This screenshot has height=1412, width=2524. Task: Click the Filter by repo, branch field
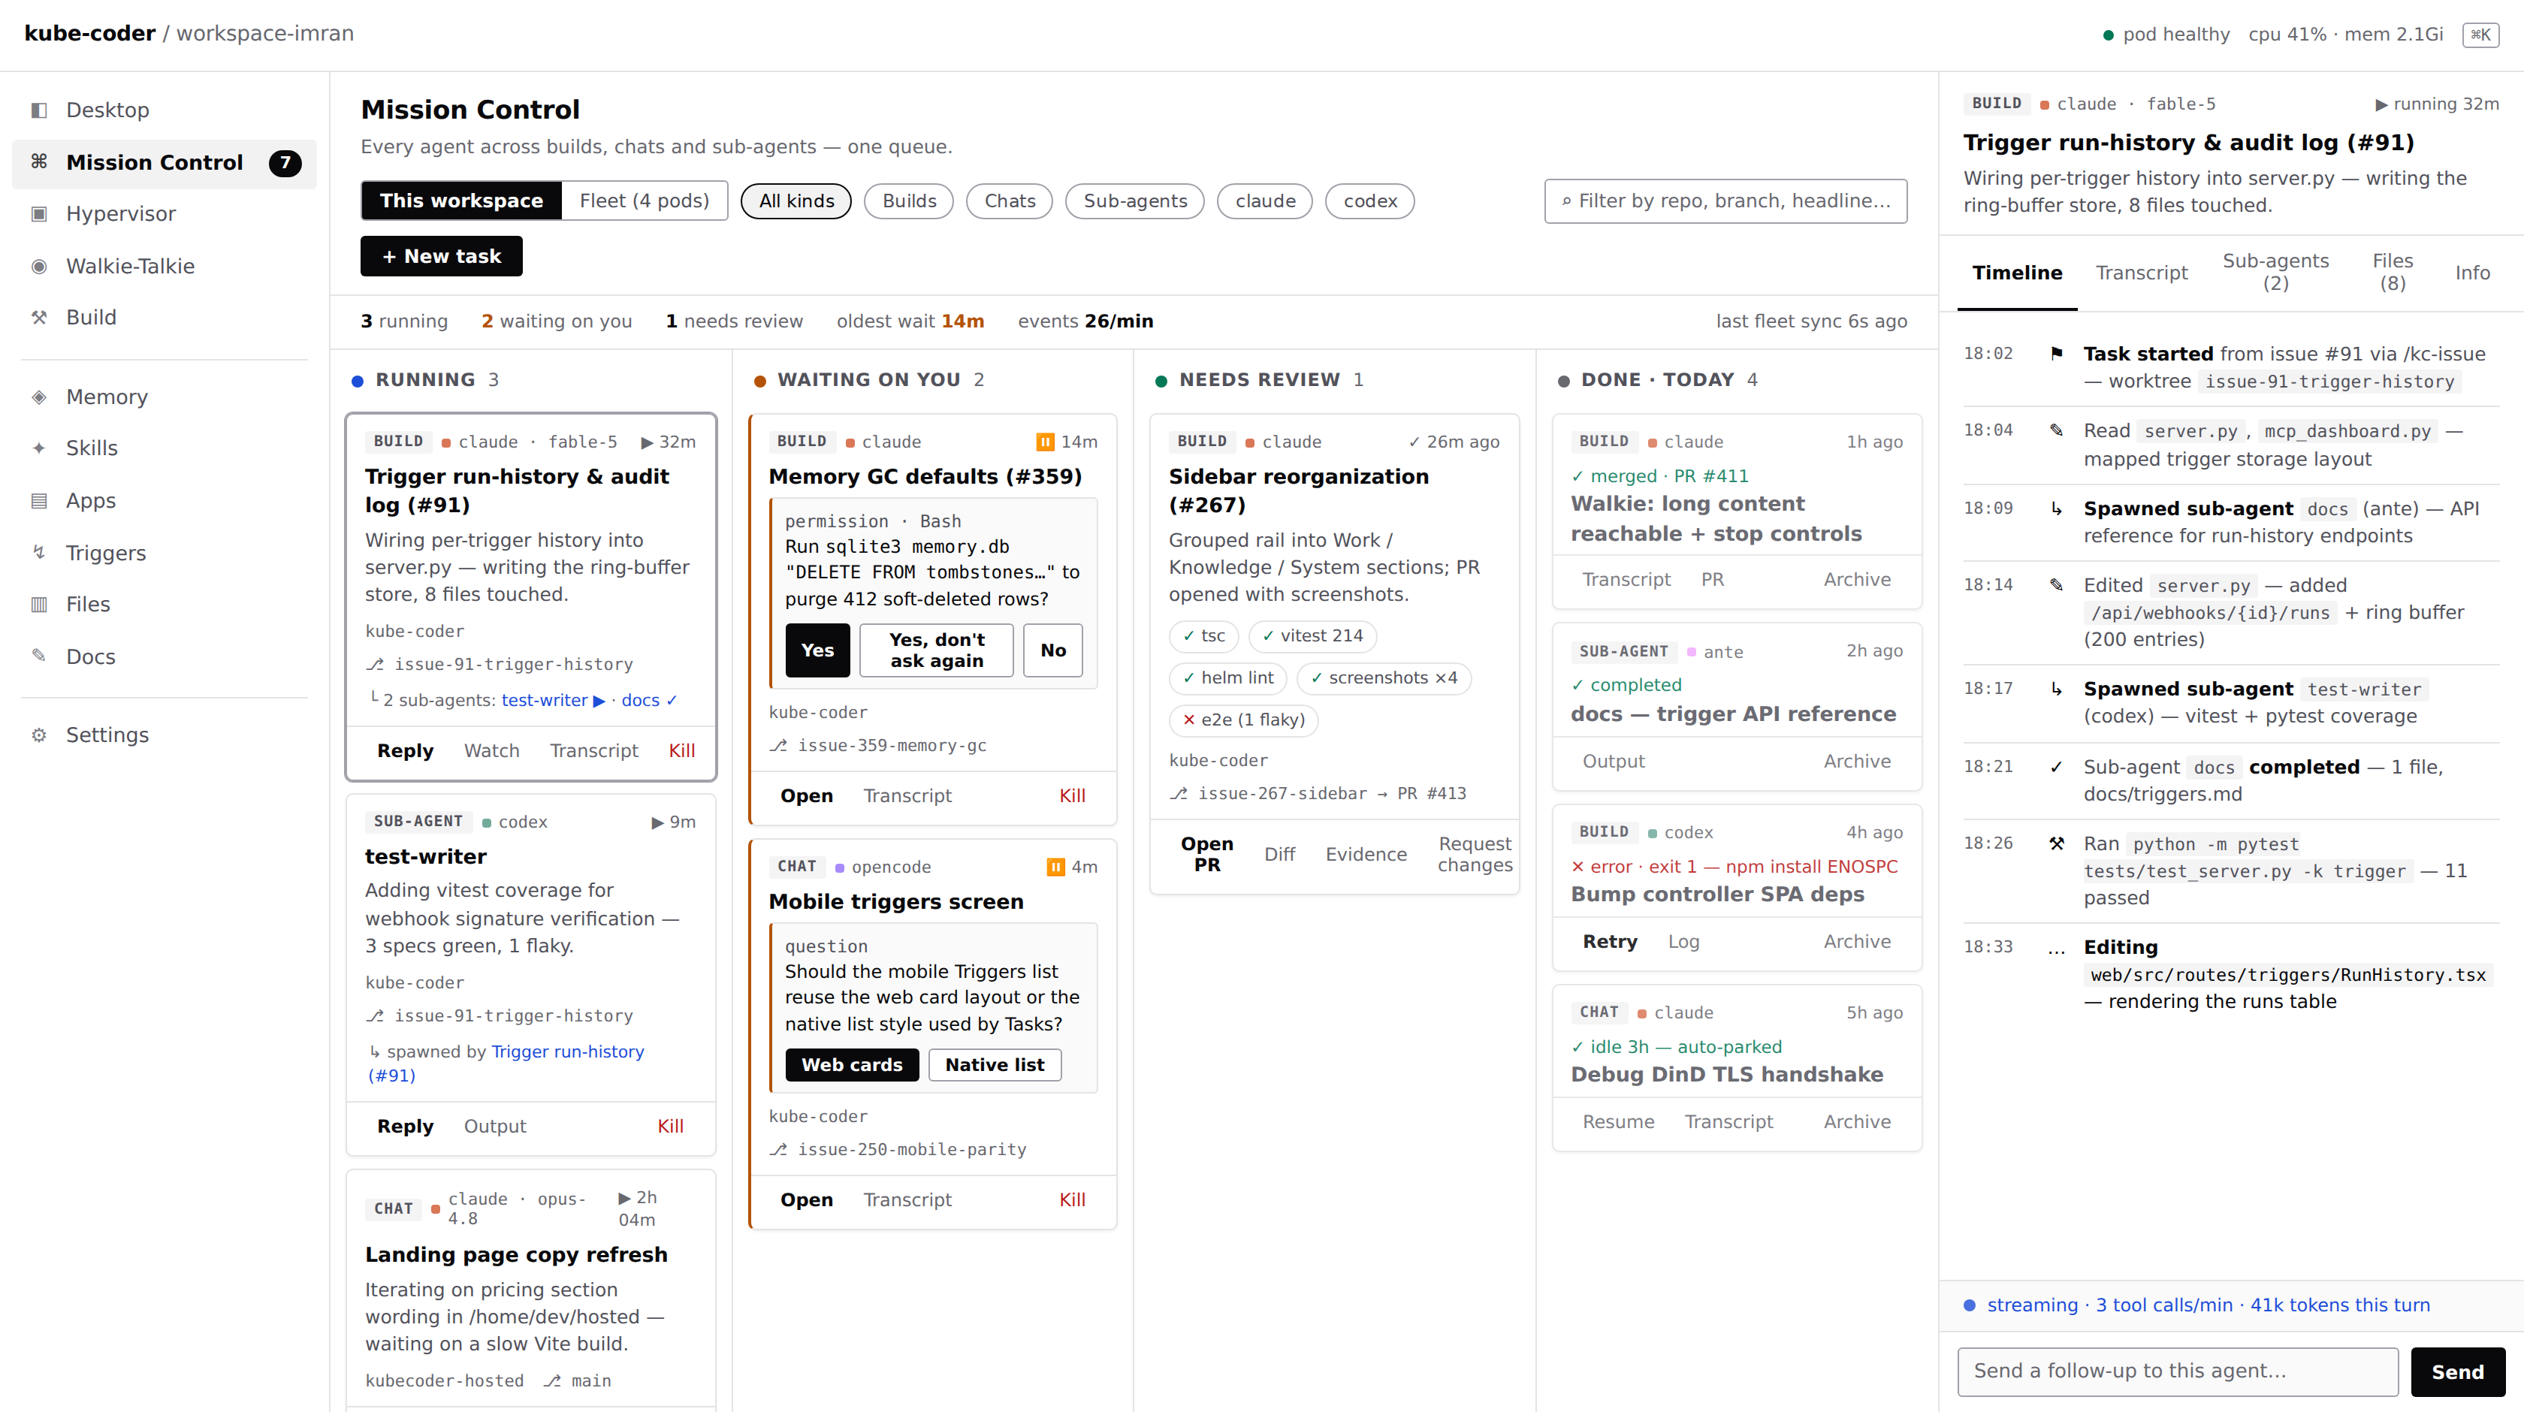tap(1725, 201)
